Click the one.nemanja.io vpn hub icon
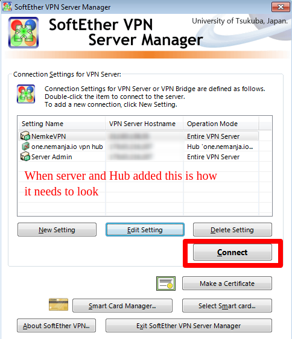The height and width of the screenshot is (339, 292). (x=25, y=147)
